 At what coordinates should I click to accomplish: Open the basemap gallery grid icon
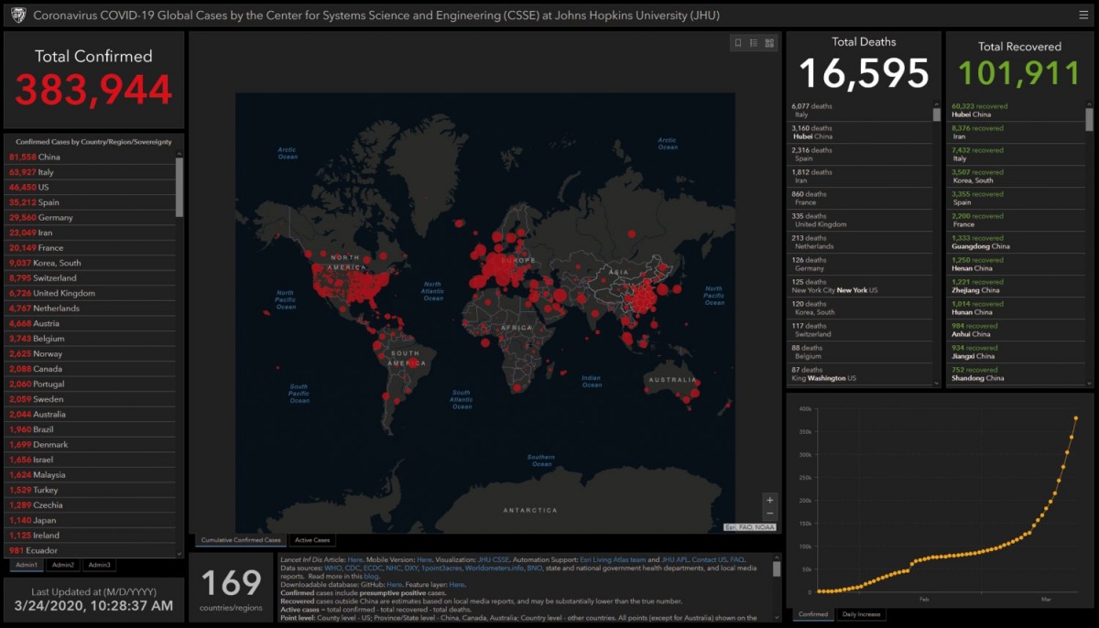point(769,42)
